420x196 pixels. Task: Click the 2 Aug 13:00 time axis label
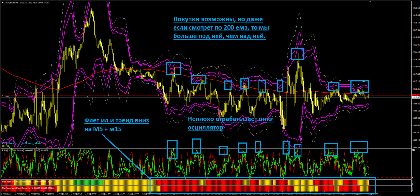point(21,194)
